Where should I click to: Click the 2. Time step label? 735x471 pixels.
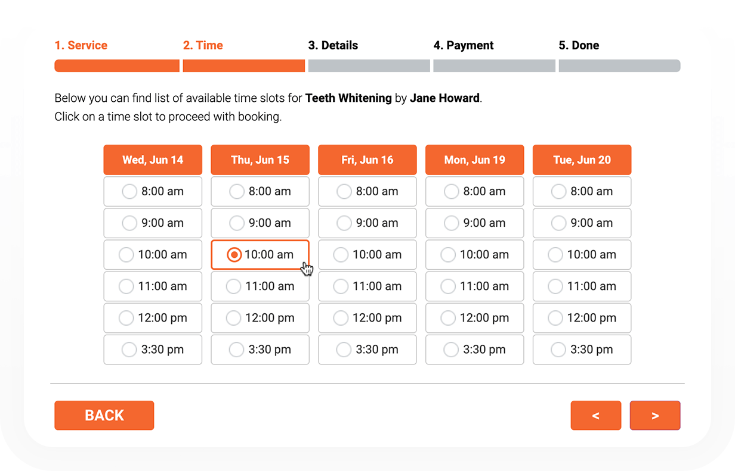coord(203,45)
